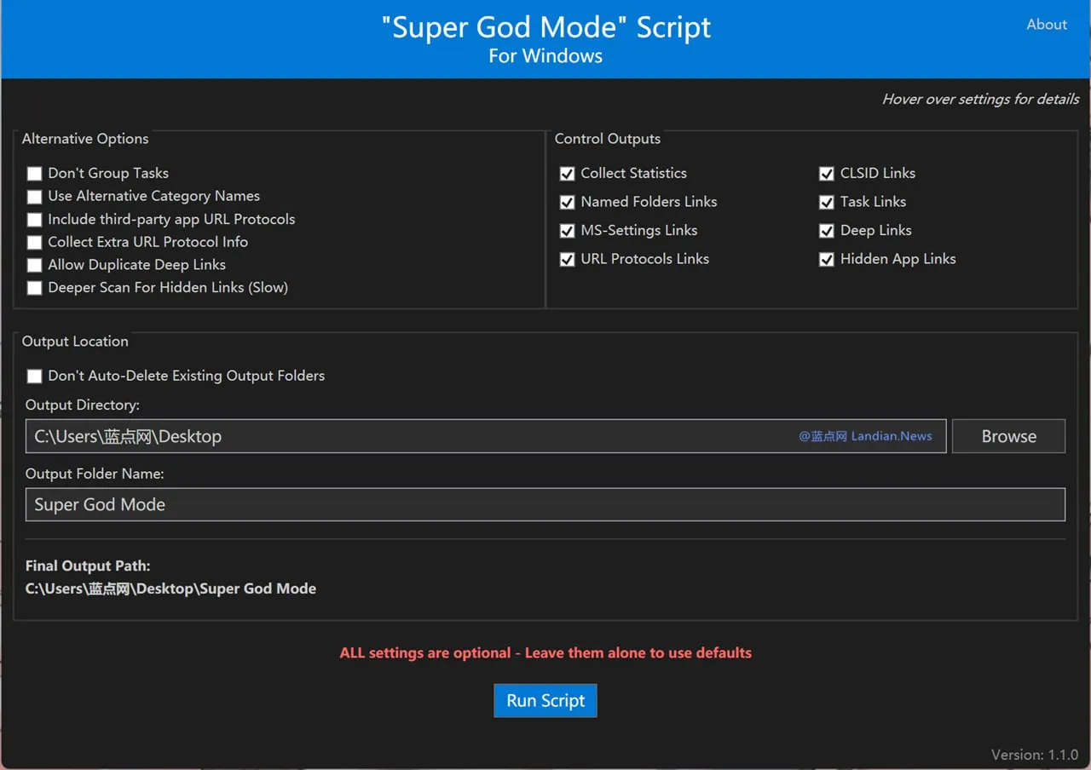This screenshot has width=1091, height=770.
Task: Open the About link in header
Action: pyautogui.click(x=1046, y=25)
